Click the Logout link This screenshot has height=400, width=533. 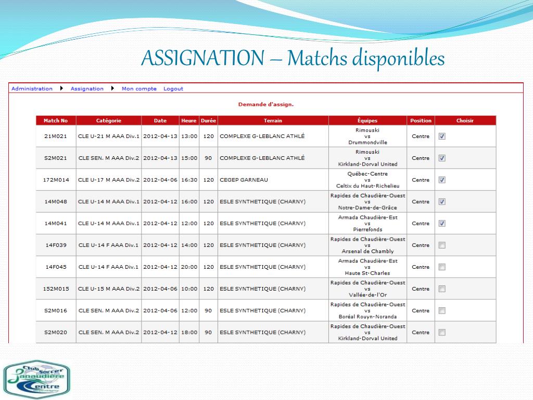pos(173,89)
